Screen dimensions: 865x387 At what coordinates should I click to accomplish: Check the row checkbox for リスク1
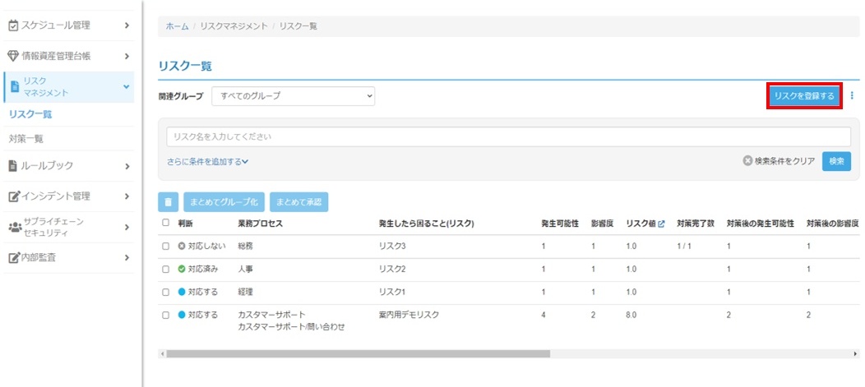(165, 293)
